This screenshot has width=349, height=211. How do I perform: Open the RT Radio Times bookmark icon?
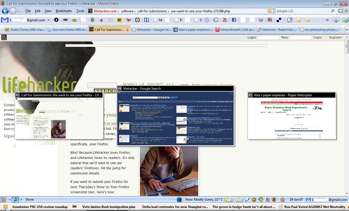coord(119,20)
